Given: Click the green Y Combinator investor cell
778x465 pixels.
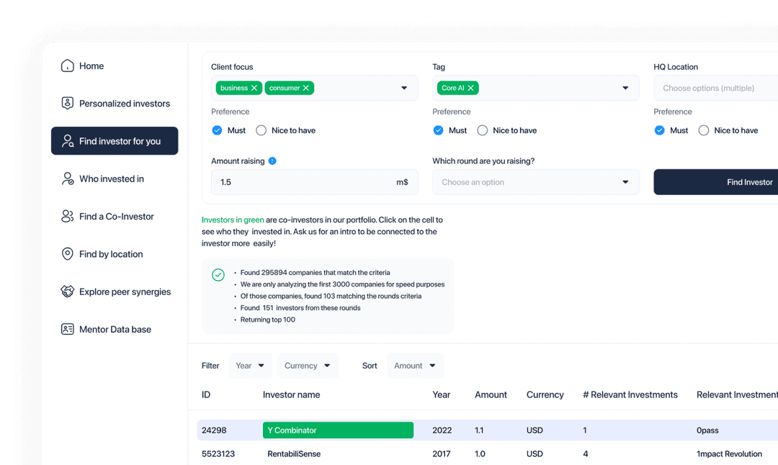Looking at the screenshot, I should [x=338, y=430].
